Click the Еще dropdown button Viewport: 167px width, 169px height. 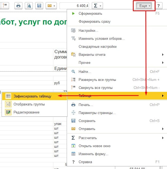145,6
